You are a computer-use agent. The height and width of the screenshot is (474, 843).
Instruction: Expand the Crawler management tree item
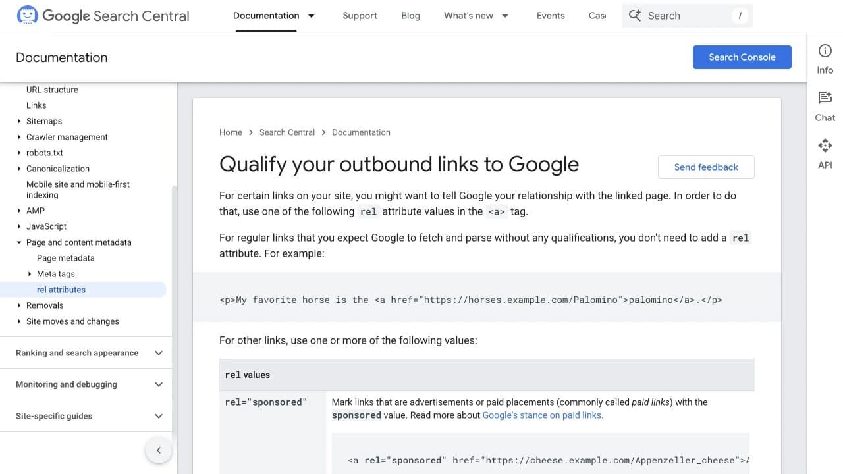[19, 137]
